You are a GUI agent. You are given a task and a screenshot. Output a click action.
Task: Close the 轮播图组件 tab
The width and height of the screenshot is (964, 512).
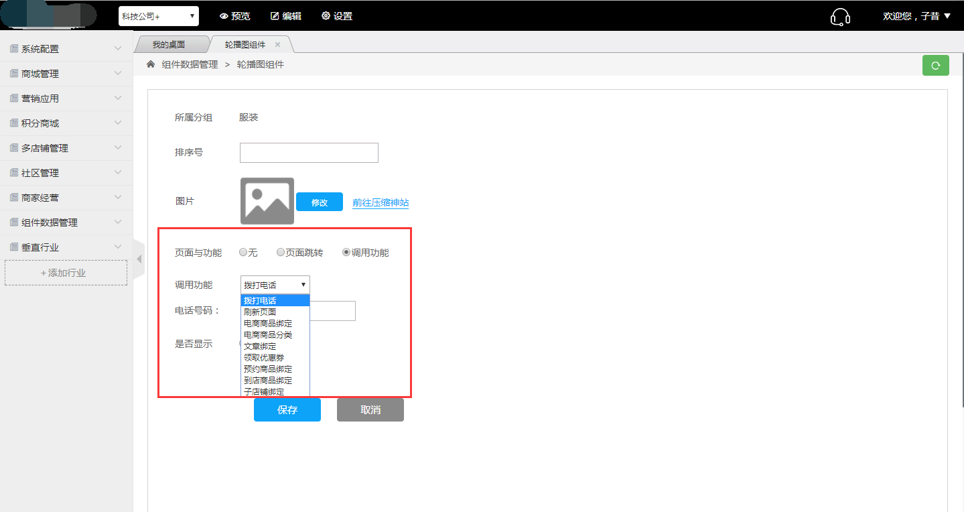278,45
